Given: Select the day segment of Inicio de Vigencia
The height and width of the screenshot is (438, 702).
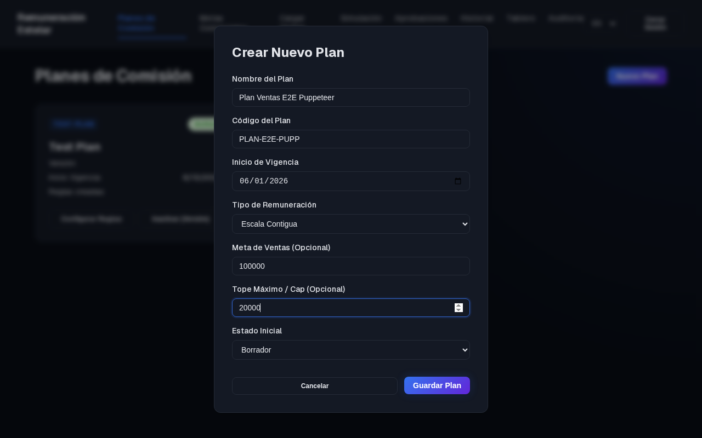Looking at the screenshot, I should point(259,181).
